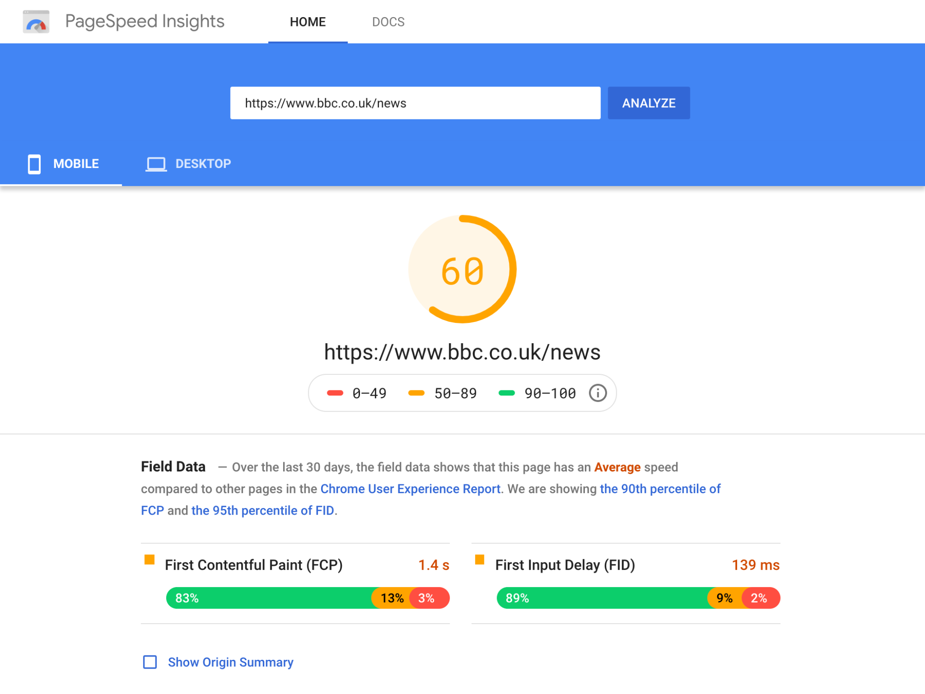Enable the Show Origin Summary checkbox
Image resolution: width=925 pixels, height=694 pixels.
(x=150, y=662)
